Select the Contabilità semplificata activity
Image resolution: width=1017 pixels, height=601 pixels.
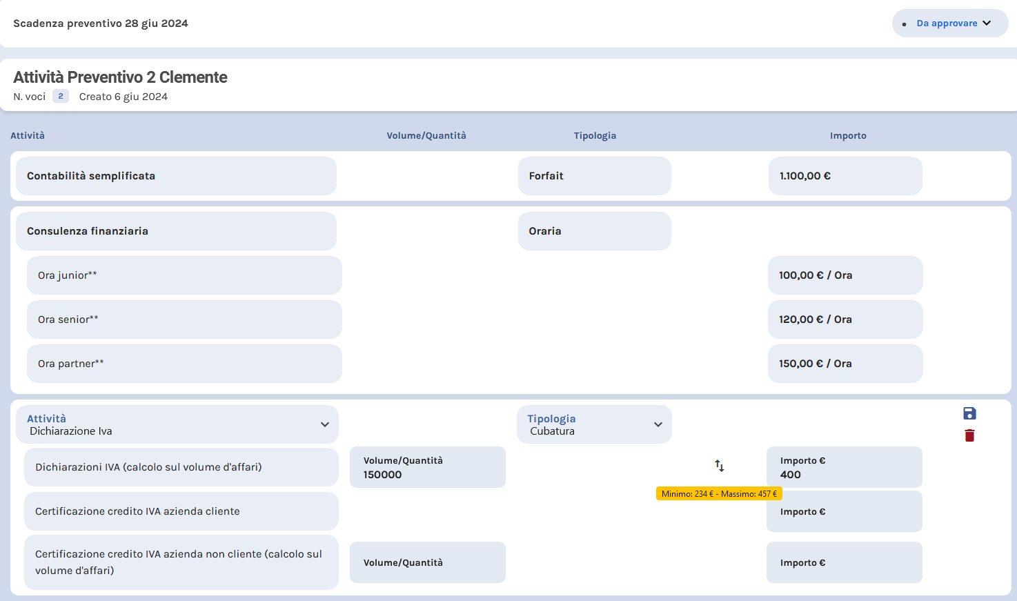tap(176, 176)
